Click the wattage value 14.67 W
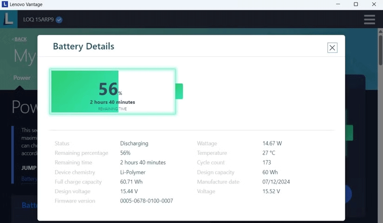 [x=272, y=143]
